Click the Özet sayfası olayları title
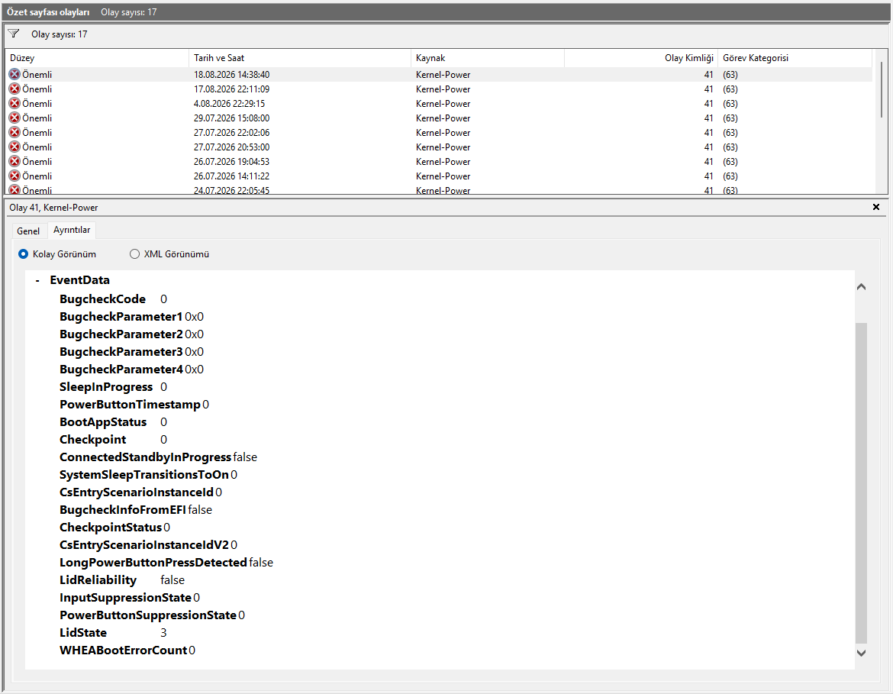893x694 pixels. pyautogui.click(x=48, y=12)
